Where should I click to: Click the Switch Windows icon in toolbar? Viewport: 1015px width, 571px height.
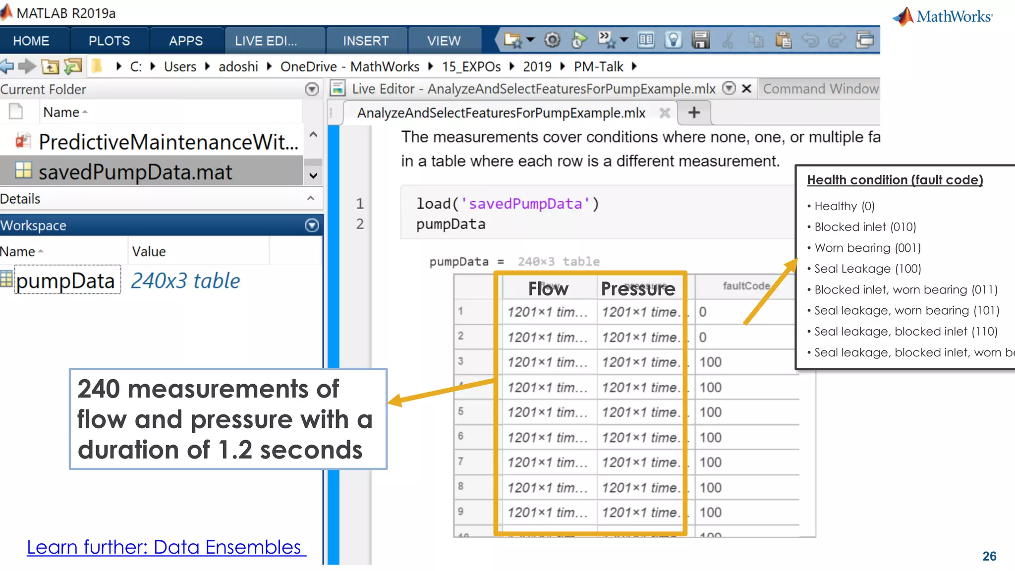[865, 40]
